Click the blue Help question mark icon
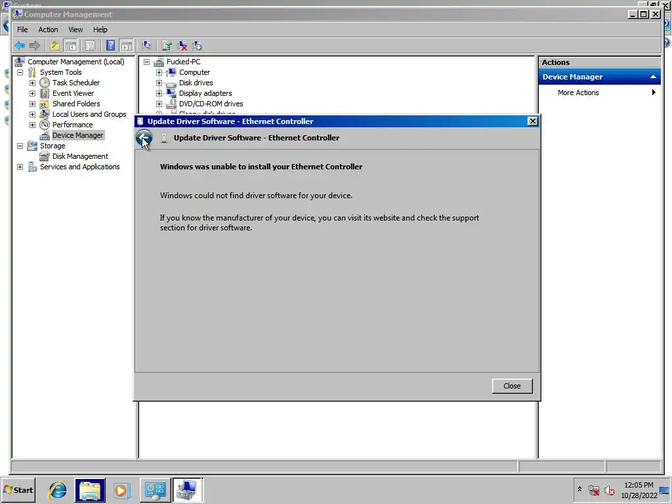This screenshot has height=504, width=672. (x=110, y=45)
